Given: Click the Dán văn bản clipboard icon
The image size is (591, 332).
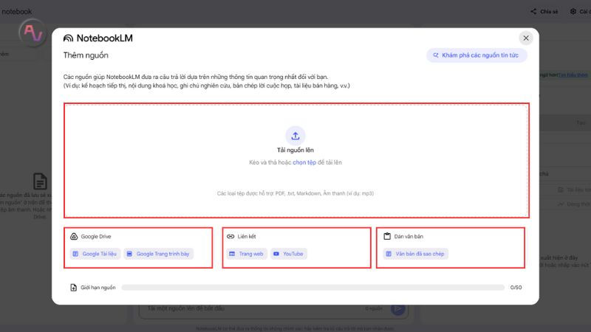Looking at the screenshot, I should [x=387, y=236].
